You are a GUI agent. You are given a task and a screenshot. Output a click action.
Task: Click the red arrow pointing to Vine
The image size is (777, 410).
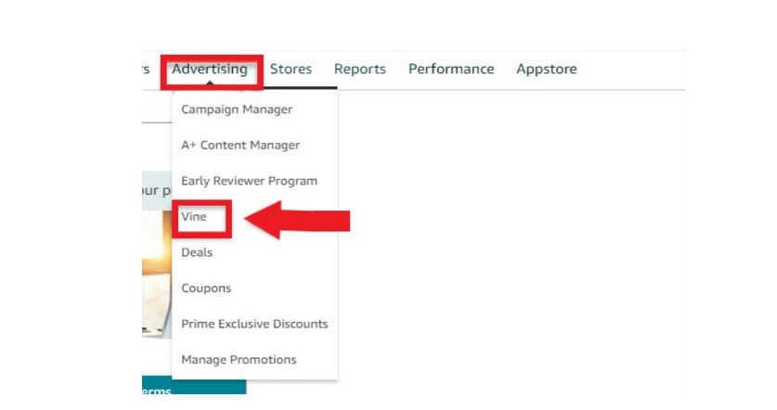[x=297, y=220]
